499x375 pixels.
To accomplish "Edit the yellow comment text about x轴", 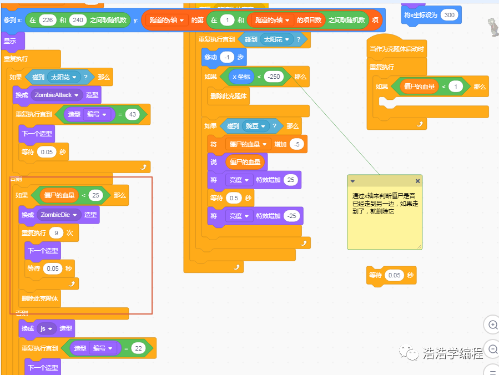I will click(385, 204).
